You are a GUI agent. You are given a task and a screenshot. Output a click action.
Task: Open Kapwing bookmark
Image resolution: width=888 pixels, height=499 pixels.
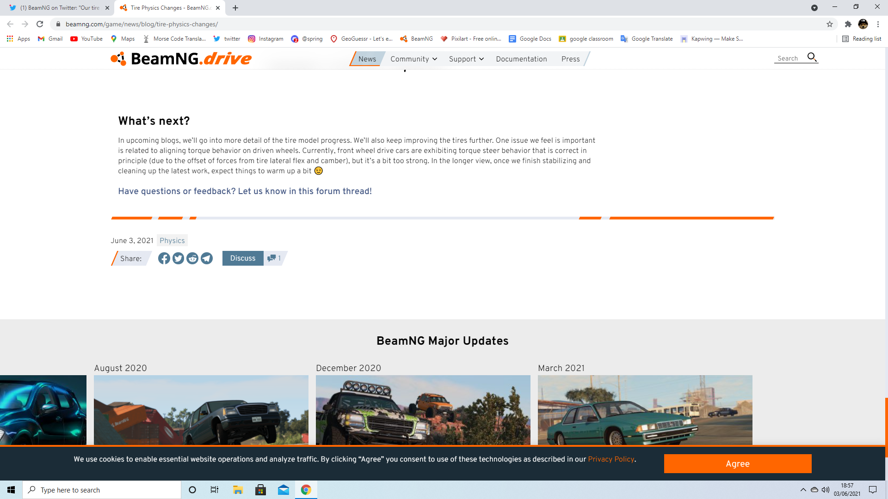711,39
